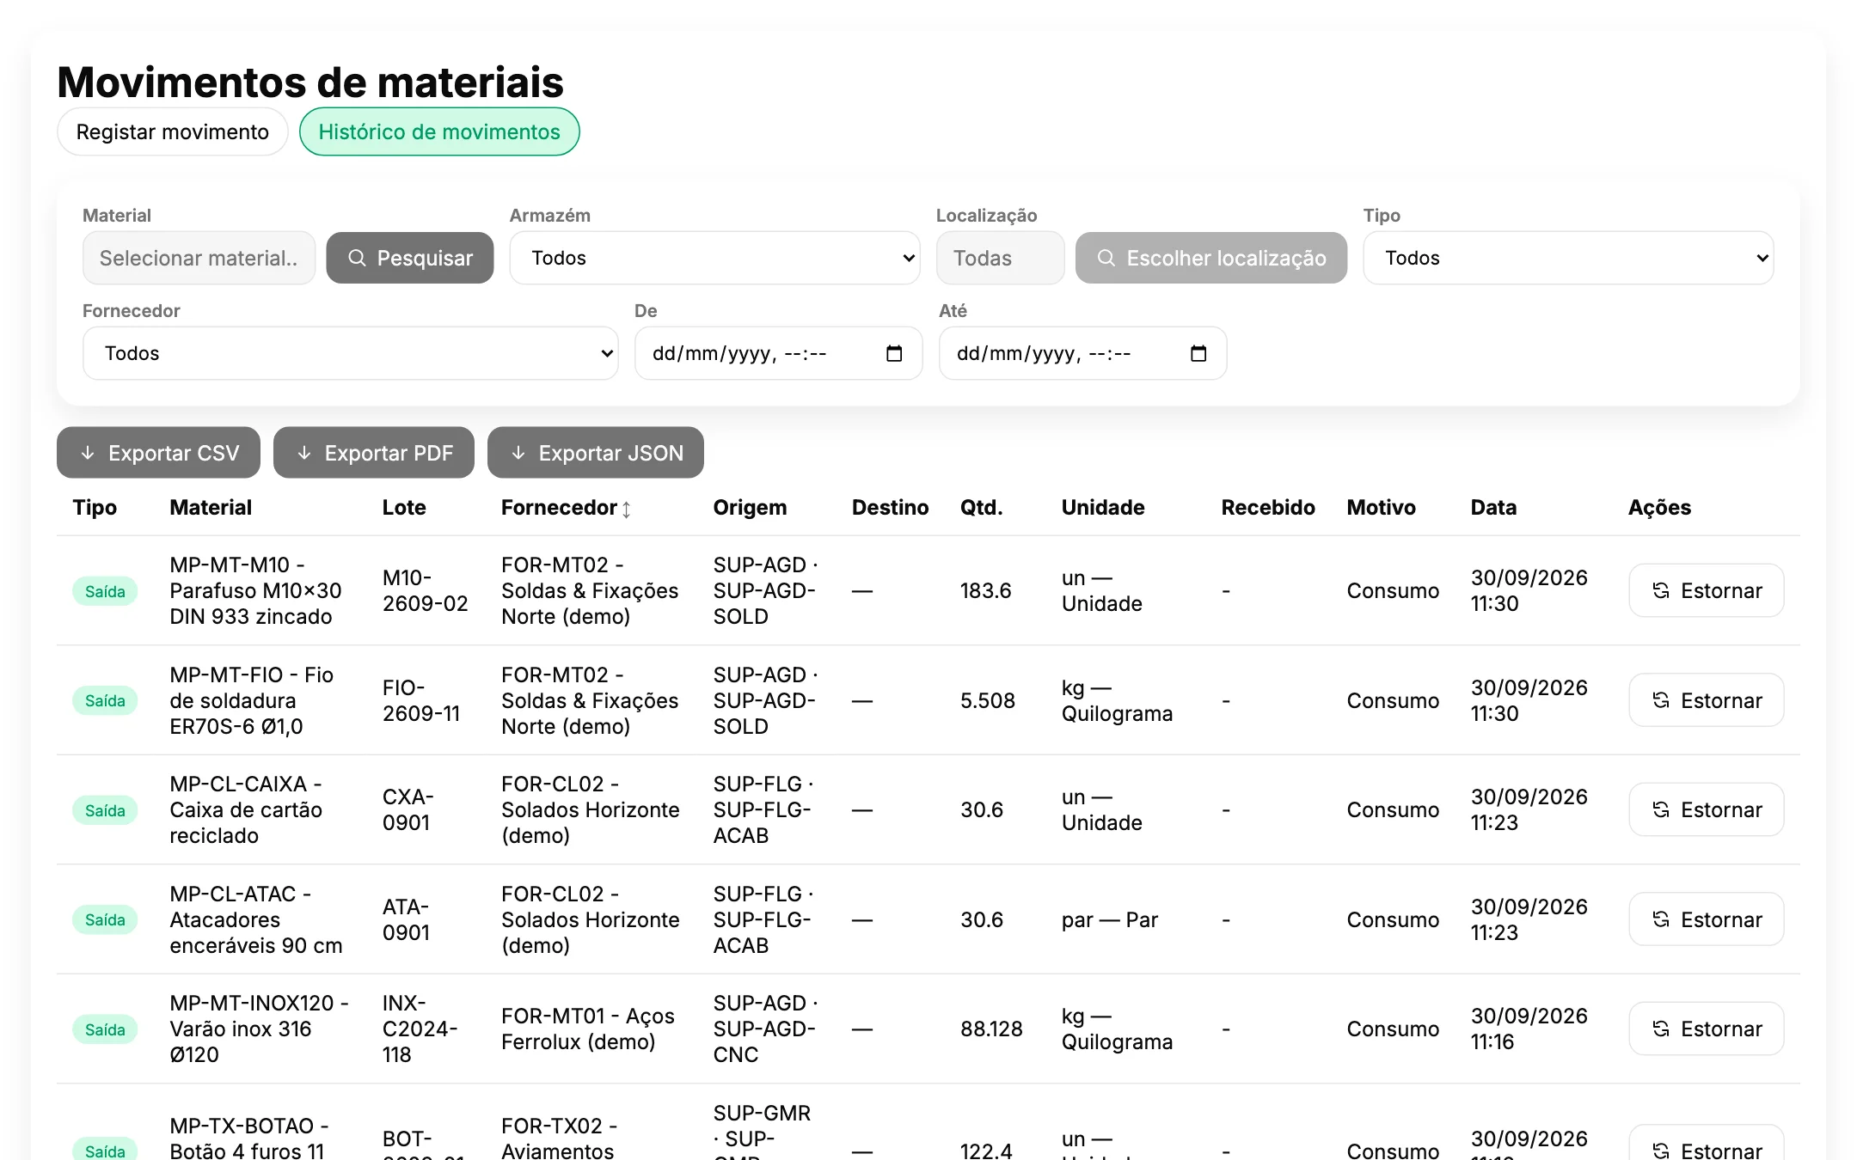Click lot INX-C2024-118 cell
The image size is (1857, 1160).
pyautogui.click(x=420, y=1029)
